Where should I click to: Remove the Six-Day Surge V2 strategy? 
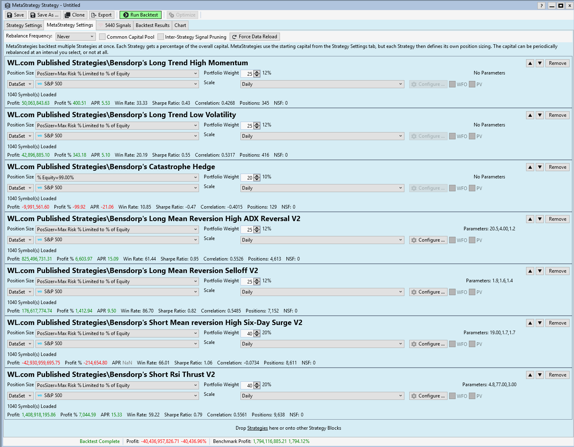coord(557,323)
